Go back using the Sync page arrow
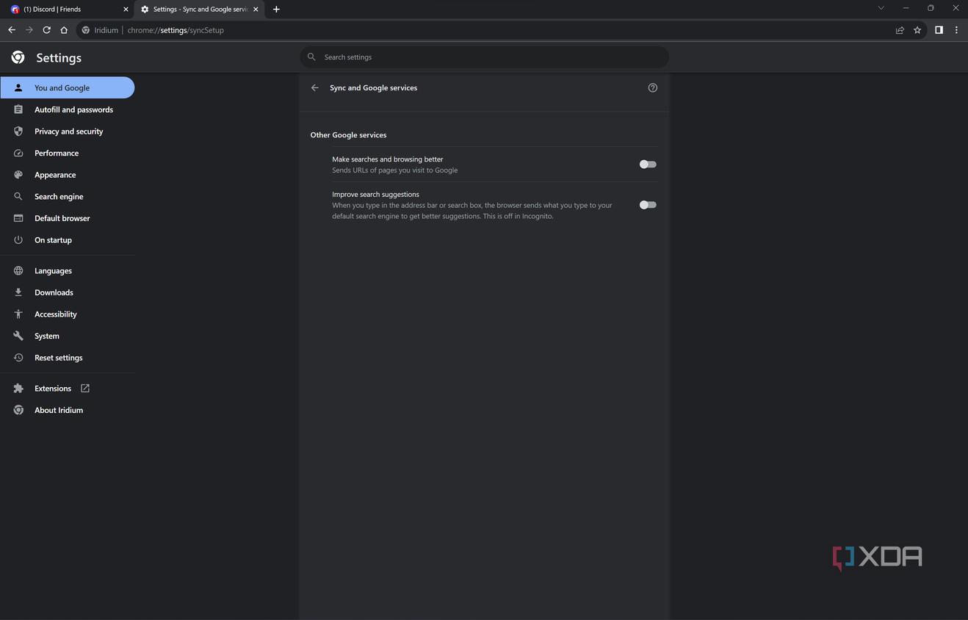 click(x=315, y=87)
